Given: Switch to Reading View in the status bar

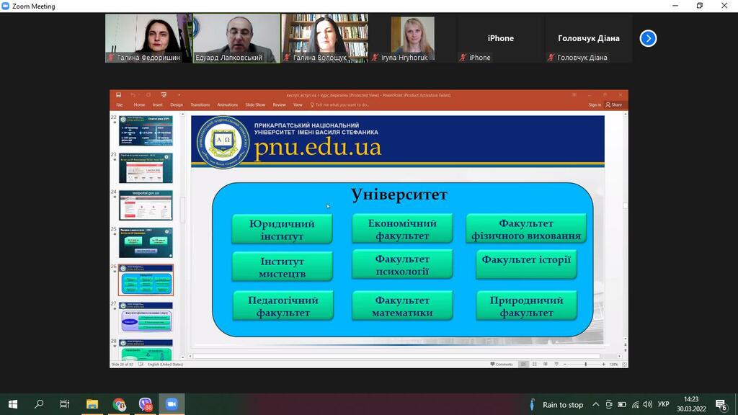Looking at the screenshot, I should click(x=546, y=365).
